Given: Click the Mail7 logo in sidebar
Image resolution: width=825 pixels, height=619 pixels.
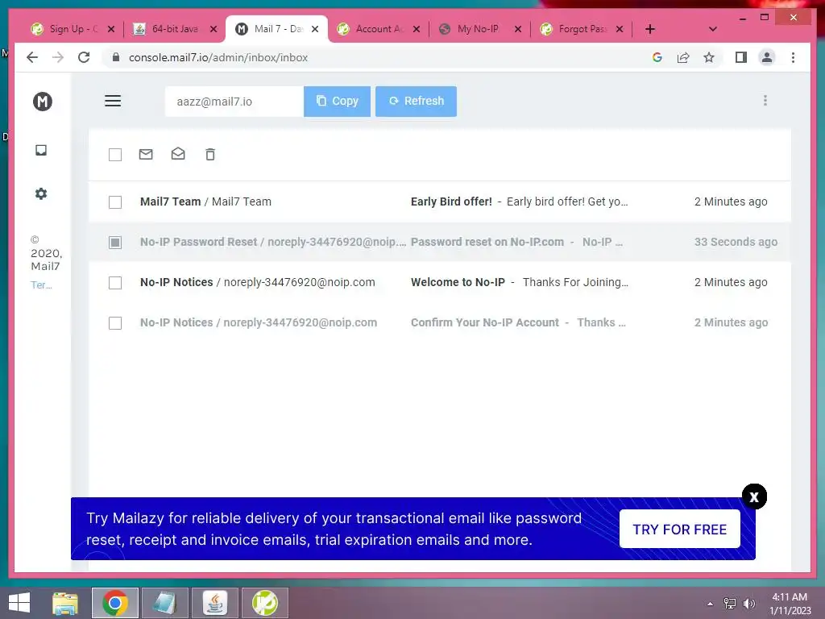Looking at the screenshot, I should (43, 101).
